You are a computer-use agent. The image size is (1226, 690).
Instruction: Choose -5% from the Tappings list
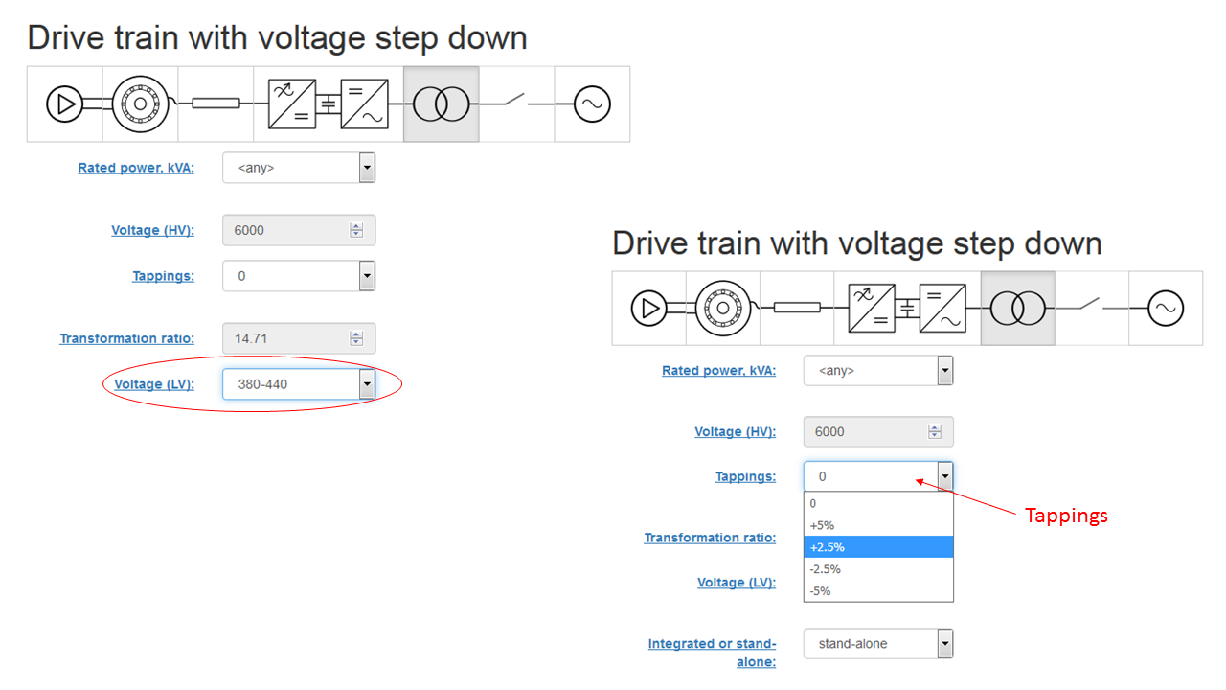point(878,590)
